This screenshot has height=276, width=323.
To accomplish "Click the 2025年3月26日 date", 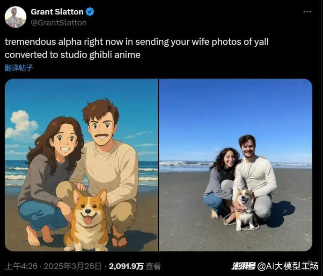I will pyautogui.click(x=73, y=266).
